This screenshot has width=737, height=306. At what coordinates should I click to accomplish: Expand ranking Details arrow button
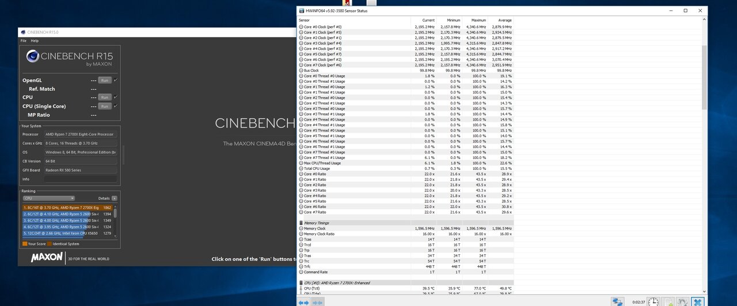tap(114, 198)
